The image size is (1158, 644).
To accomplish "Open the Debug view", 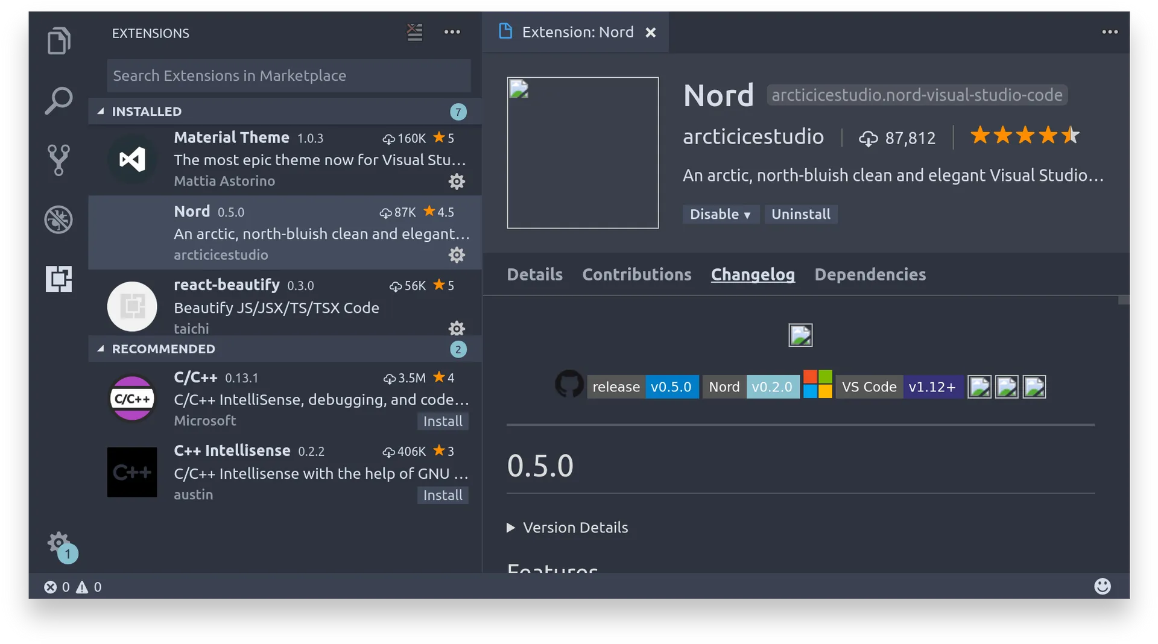I will coord(59,219).
